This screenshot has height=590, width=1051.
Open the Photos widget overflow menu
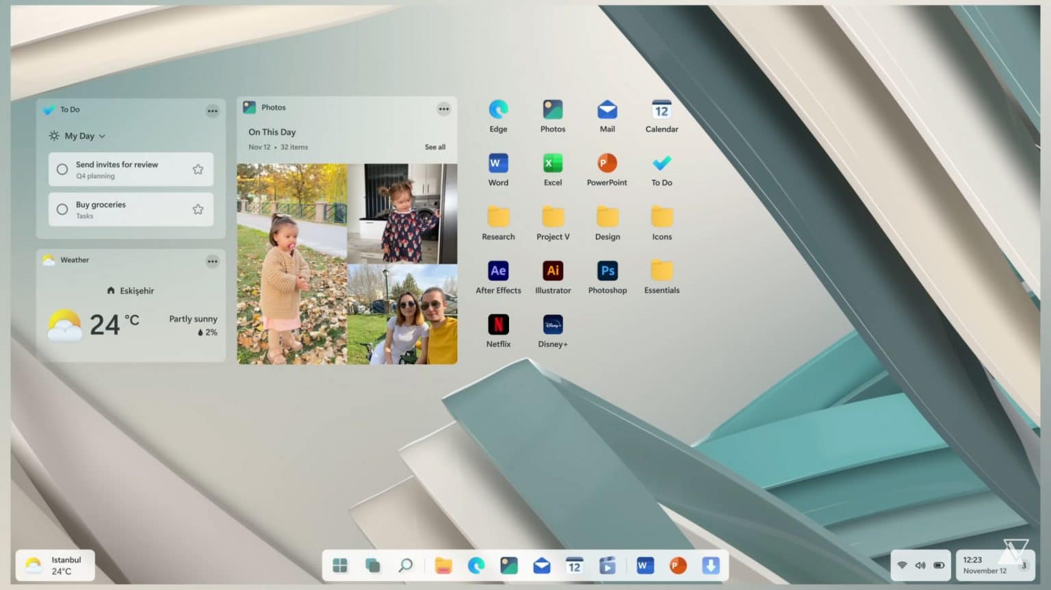pos(443,108)
